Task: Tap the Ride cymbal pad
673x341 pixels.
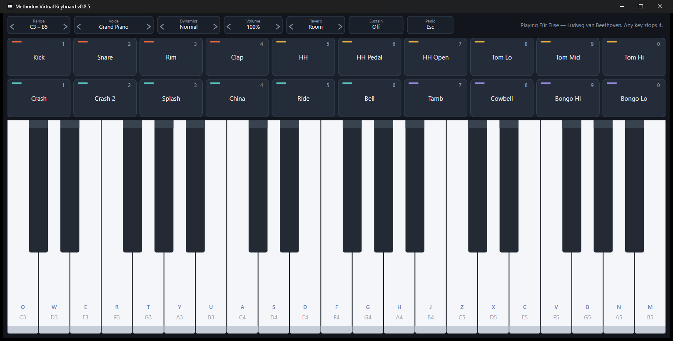Action: [304, 98]
